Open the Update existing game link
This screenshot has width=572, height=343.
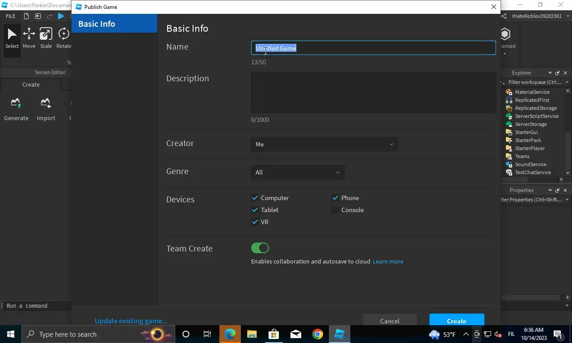[131, 321]
